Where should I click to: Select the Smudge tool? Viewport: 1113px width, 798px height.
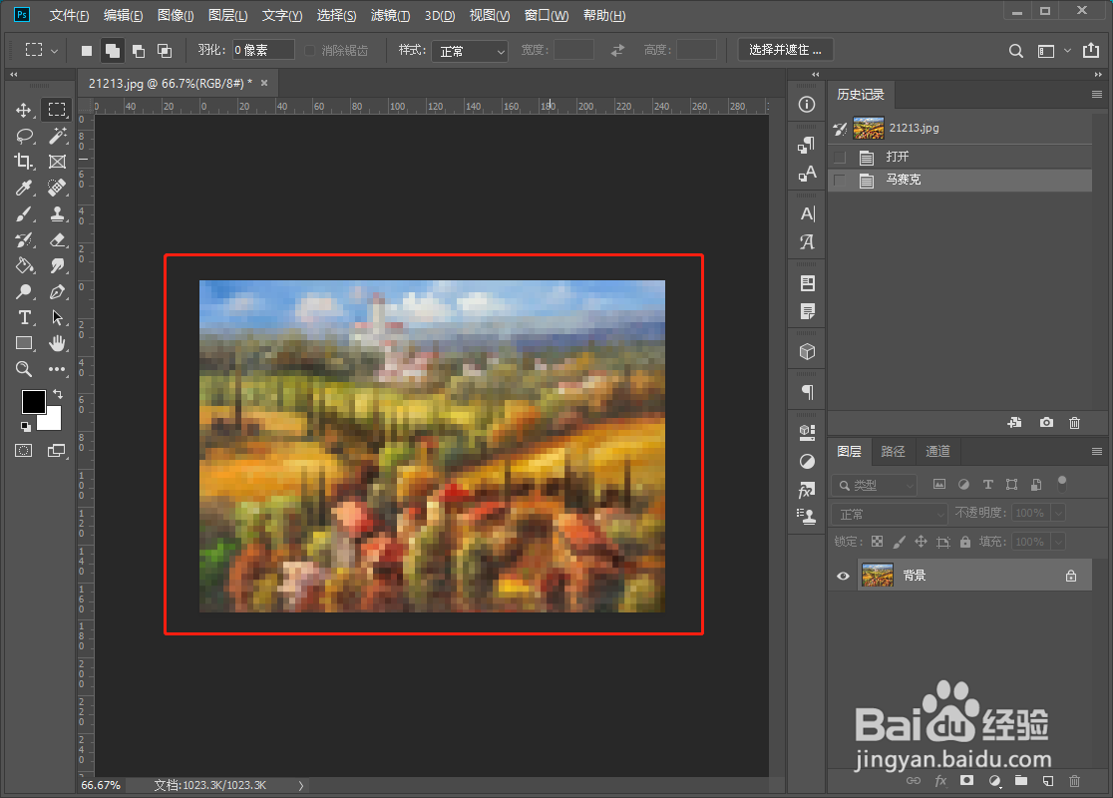click(x=57, y=265)
